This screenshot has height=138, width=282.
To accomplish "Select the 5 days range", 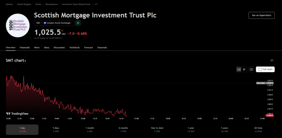I will (56, 130).
